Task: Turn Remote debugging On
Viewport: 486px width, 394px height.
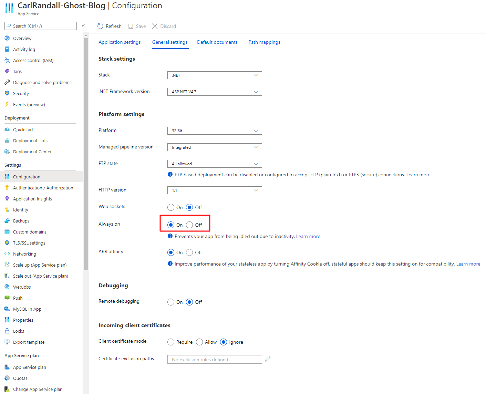Action: click(x=171, y=302)
